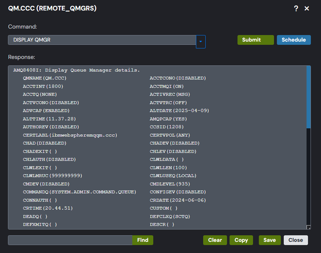Image resolution: width=321 pixels, height=253 pixels.
Task: Click the response area scrollbar thumb
Action: pyautogui.click(x=308, y=97)
